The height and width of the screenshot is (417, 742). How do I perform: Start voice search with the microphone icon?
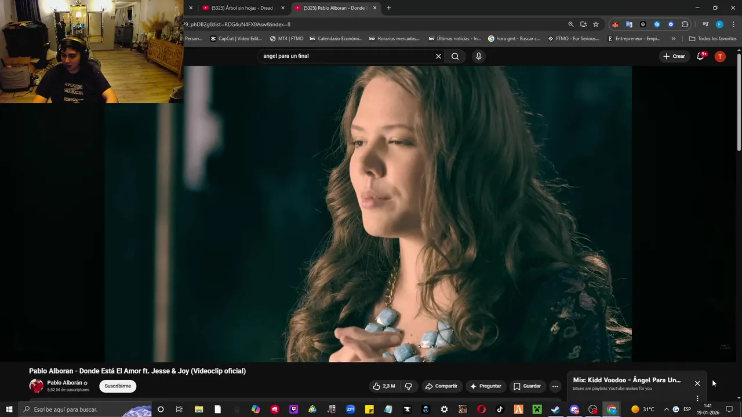tap(478, 56)
